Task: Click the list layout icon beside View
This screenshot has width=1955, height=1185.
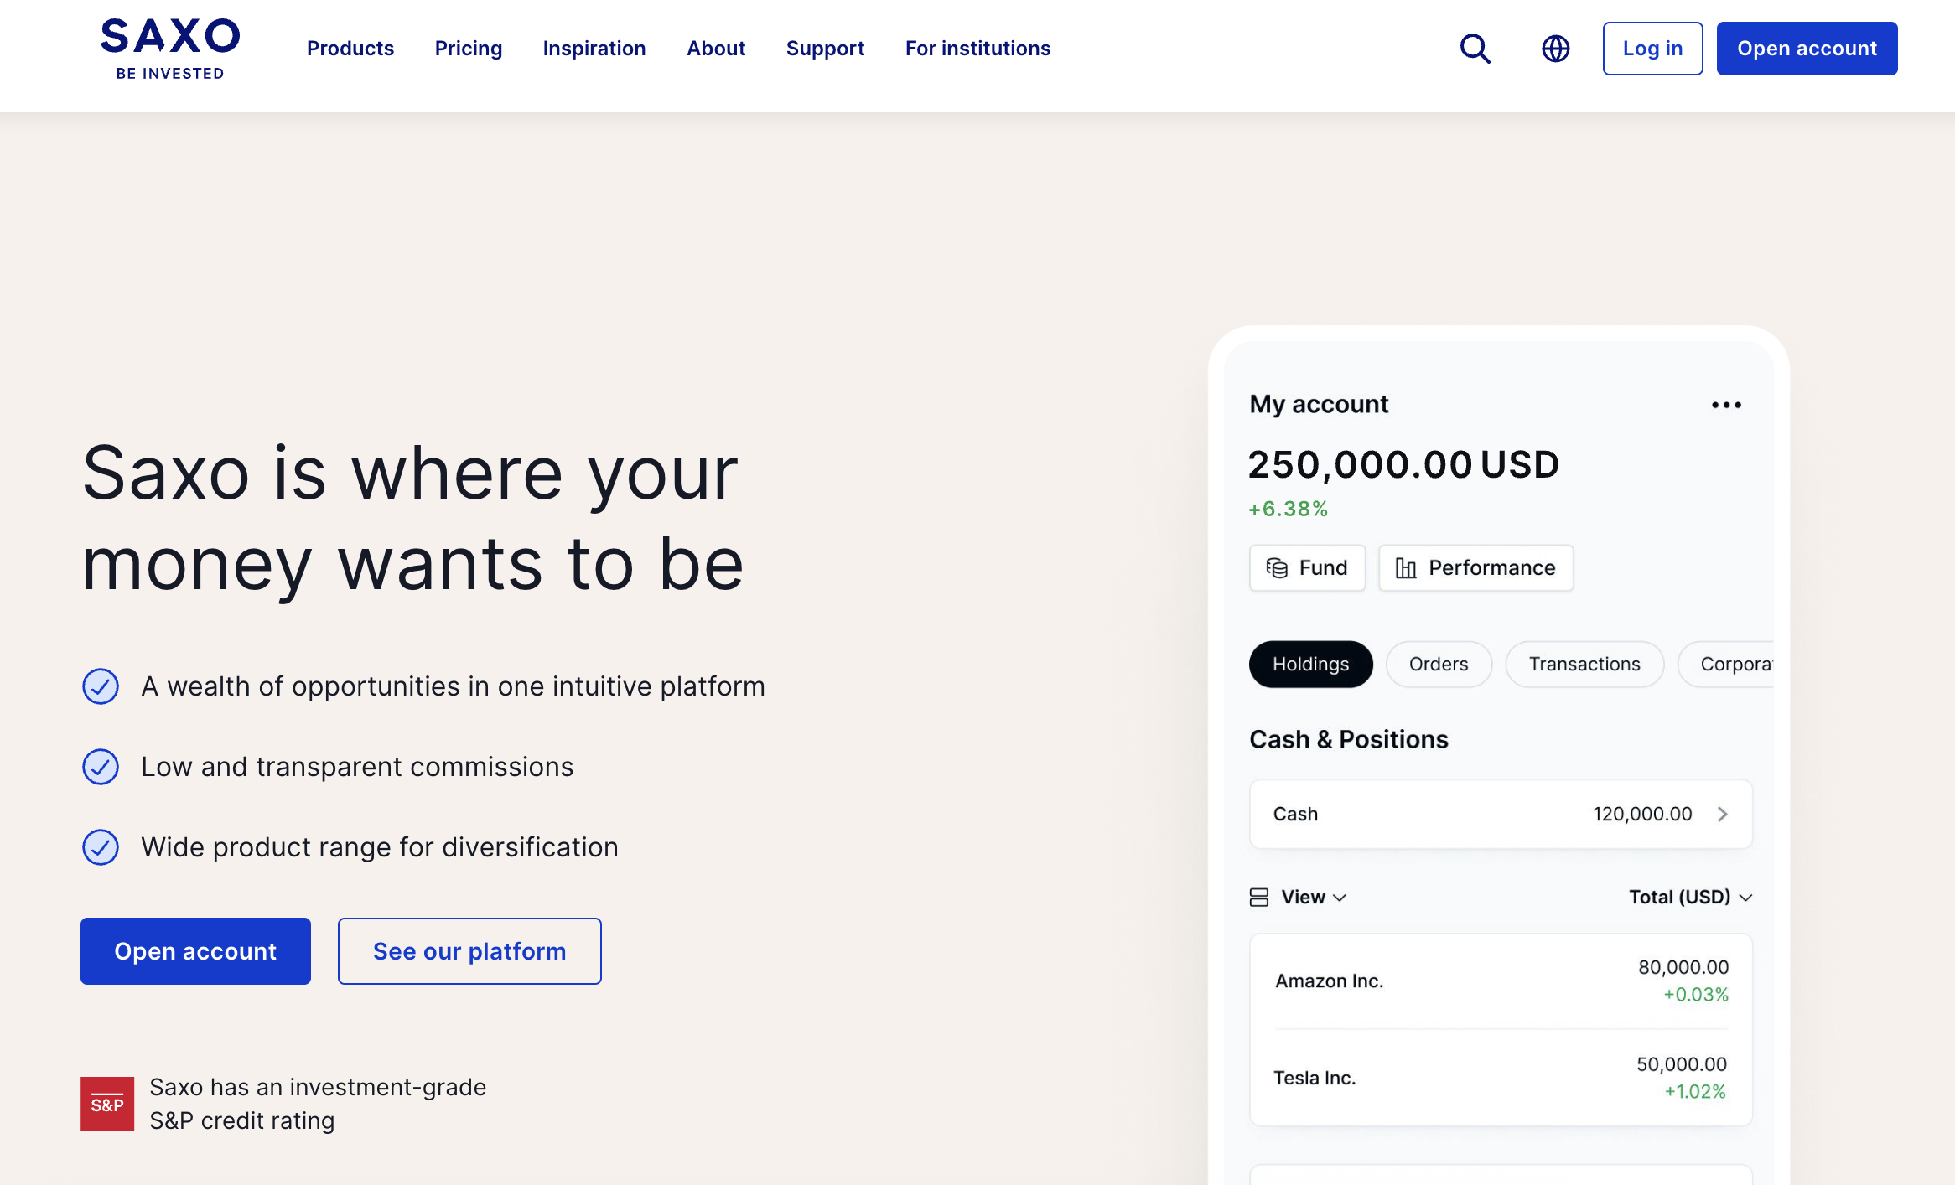Action: [x=1259, y=898]
